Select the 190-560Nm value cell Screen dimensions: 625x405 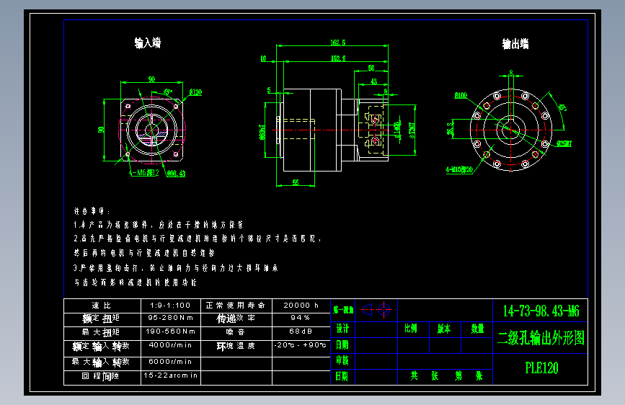tap(171, 333)
